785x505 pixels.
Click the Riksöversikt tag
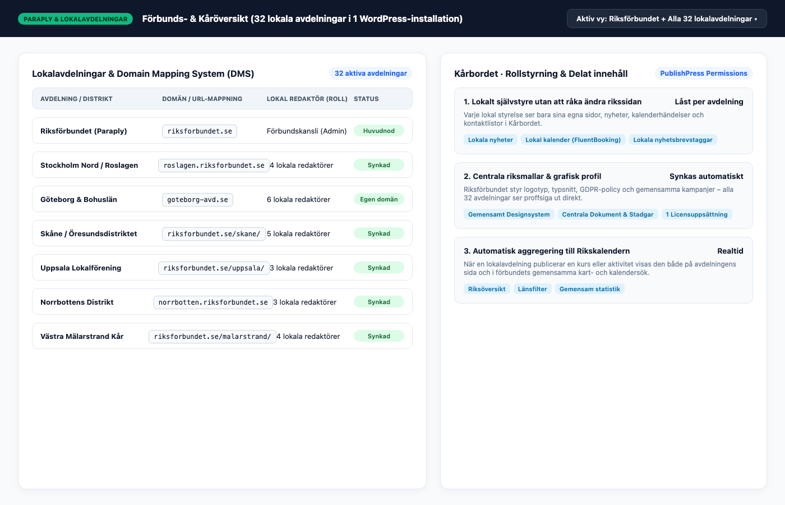click(x=487, y=289)
